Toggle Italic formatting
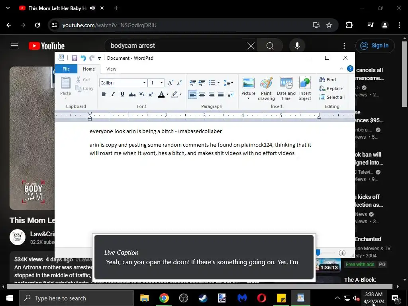 pos(113,94)
